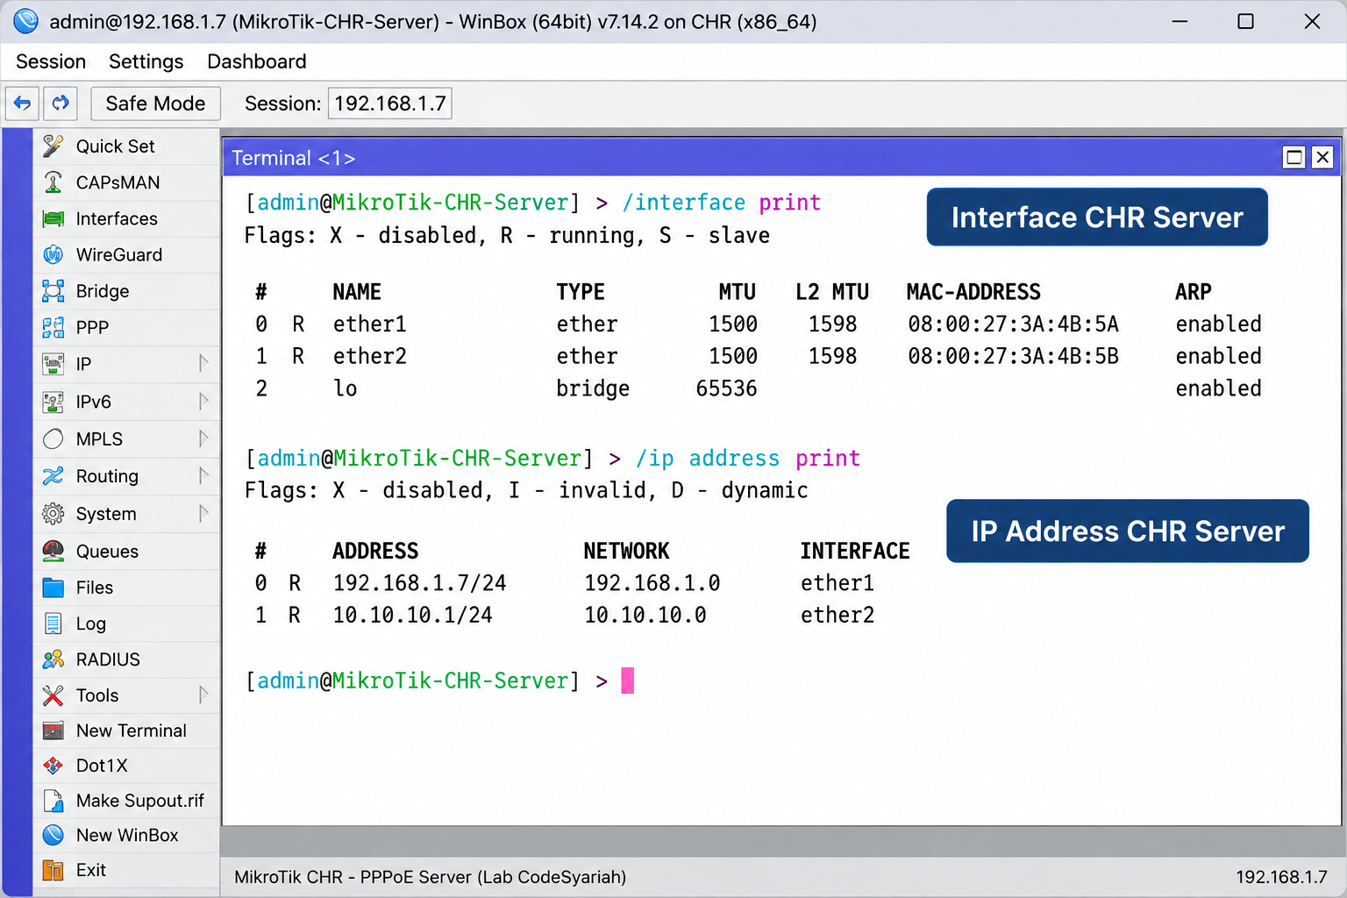
Task: Click the Make Supout.rif file icon
Action: pos(53,801)
